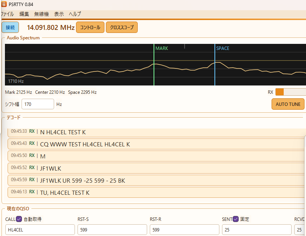Click the RST-R field showing 599
Viewport: 306px width, 236px height.
pos(185,230)
